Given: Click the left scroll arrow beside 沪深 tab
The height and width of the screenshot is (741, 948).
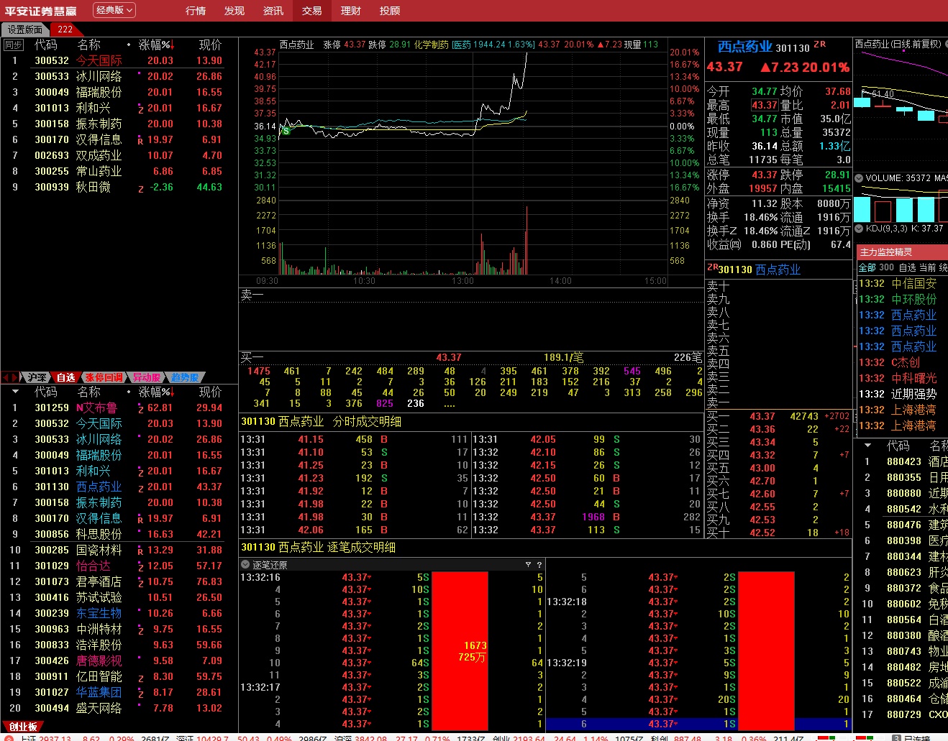Looking at the screenshot, I should [x=6, y=377].
